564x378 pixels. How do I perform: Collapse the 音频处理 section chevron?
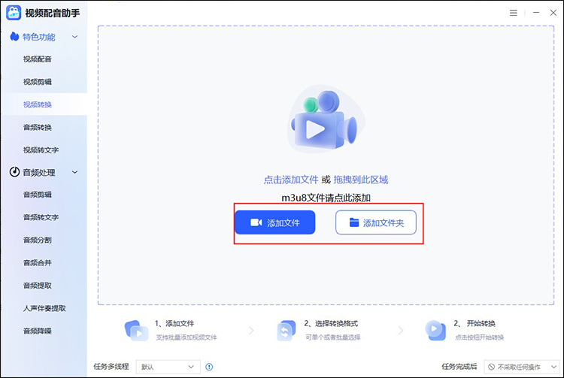pos(74,172)
